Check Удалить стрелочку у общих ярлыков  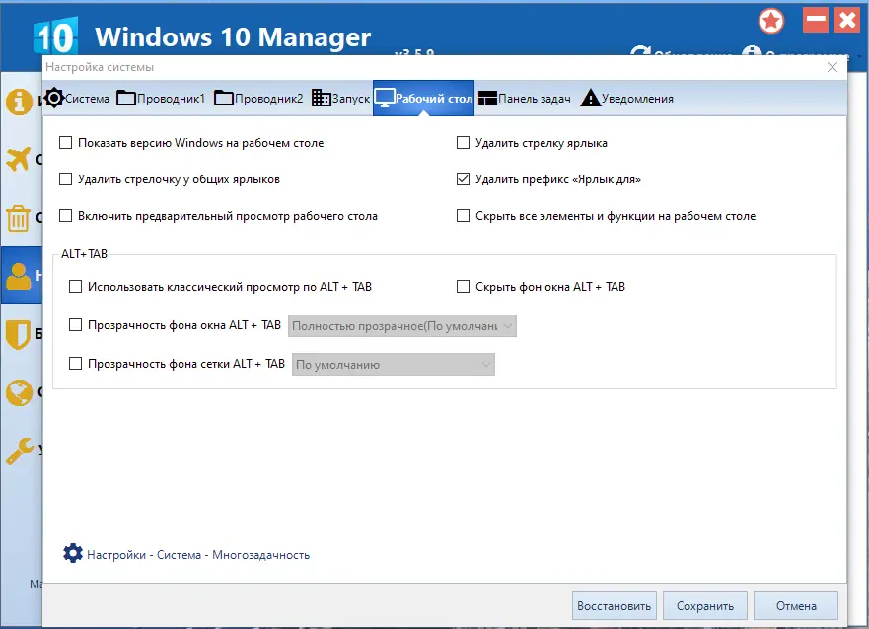(65, 179)
